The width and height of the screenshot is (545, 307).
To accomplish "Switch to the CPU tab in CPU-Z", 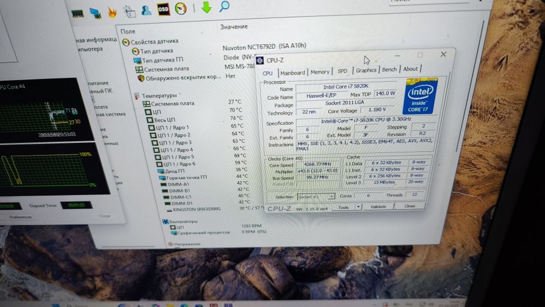I will click(267, 74).
